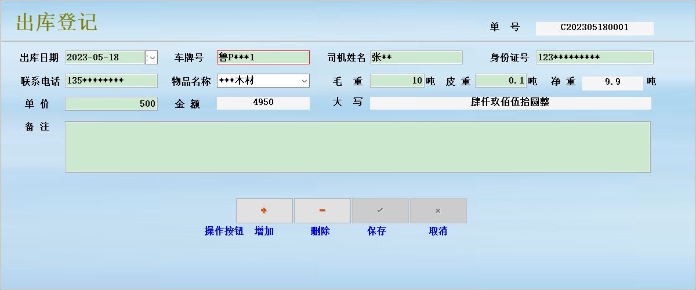
Task: Open the 出库日期 date picker dropdown
Action: (x=151, y=57)
